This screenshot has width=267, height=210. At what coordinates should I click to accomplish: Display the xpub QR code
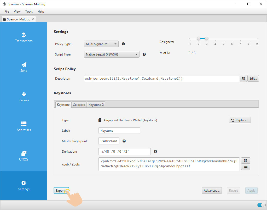click(x=246, y=160)
